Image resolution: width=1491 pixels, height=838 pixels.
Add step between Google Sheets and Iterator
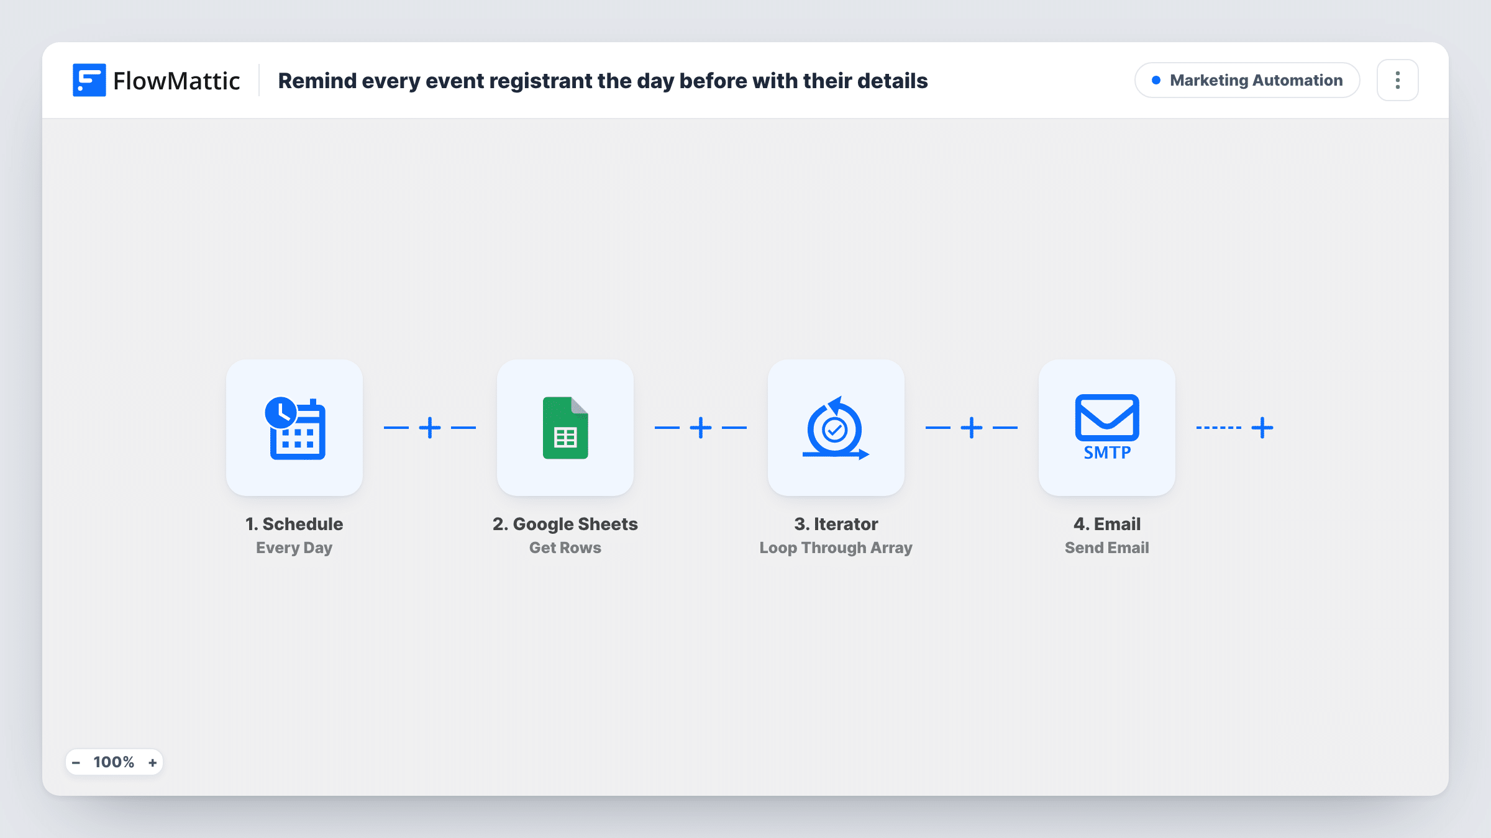tap(701, 428)
